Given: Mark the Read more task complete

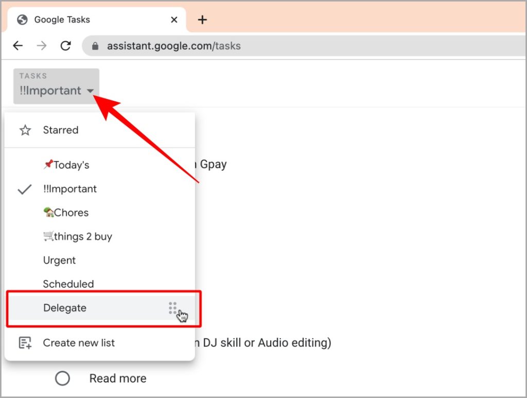Looking at the screenshot, I should point(62,378).
